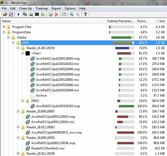Click the AcroRdrDCUpd1900820071_incr.msp installer icon
The image size is (167, 156).
pyautogui.click(x=28, y=133)
